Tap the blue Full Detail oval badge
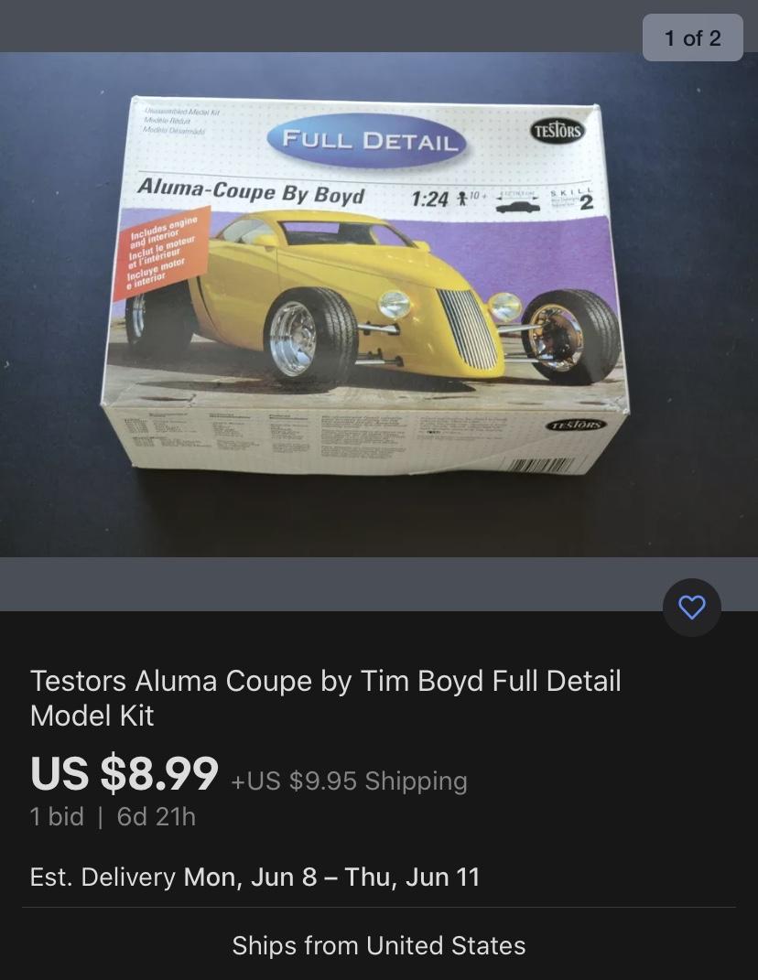Screen dimensions: 758x980 click(x=369, y=140)
